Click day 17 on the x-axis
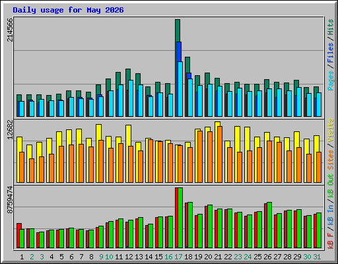The width and height of the screenshot is (338, 264). coord(178,257)
